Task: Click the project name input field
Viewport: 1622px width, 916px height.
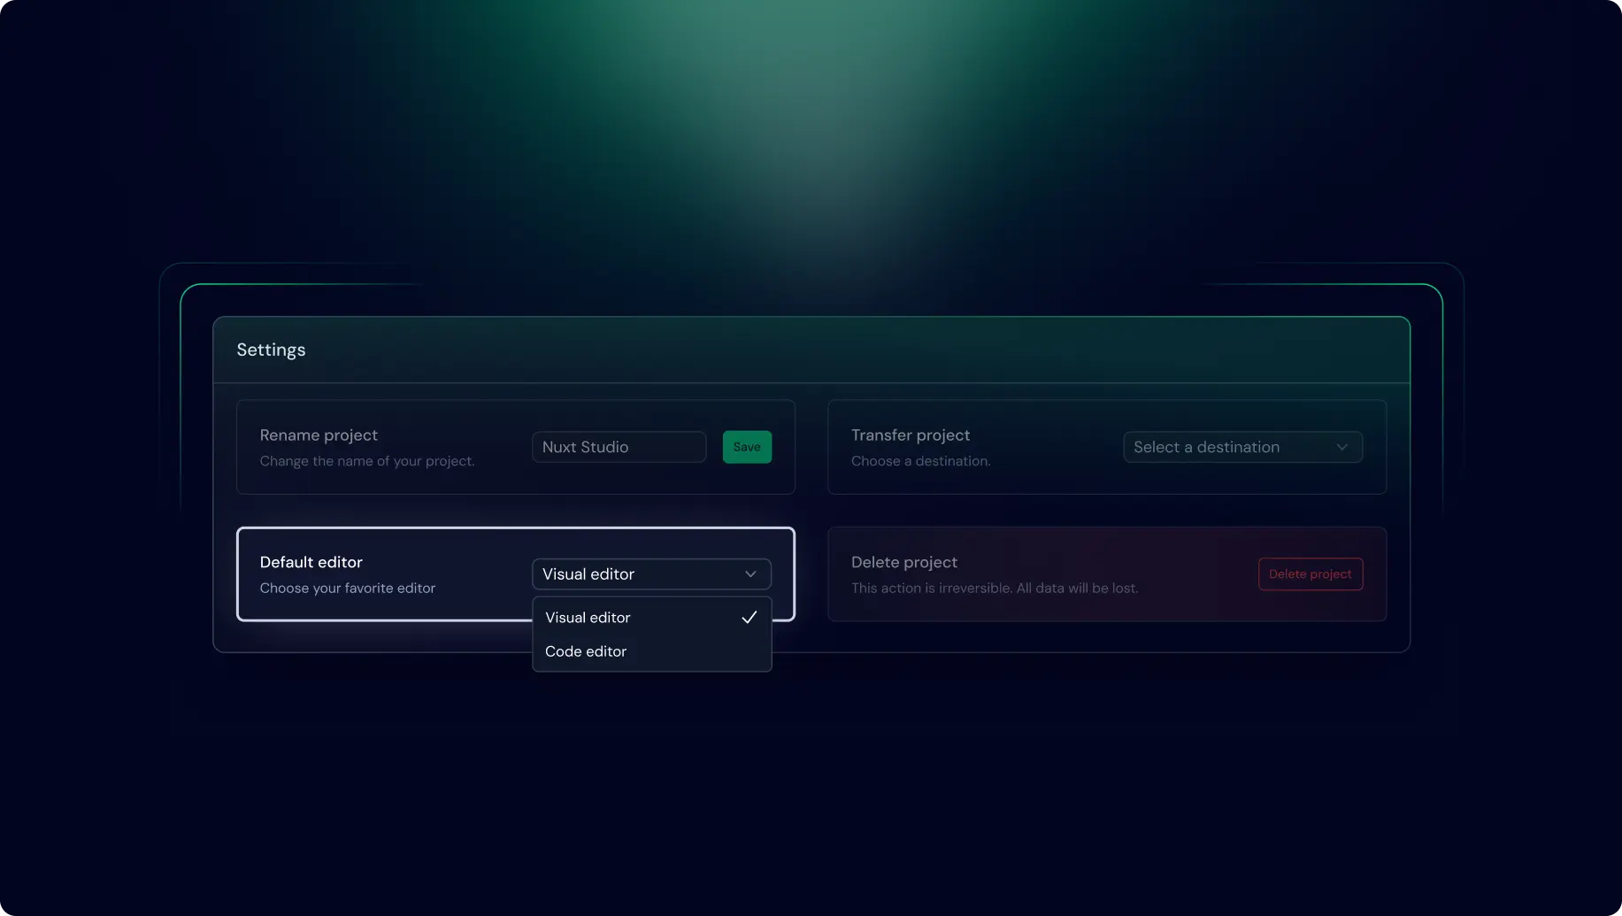Action: point(618,447)
